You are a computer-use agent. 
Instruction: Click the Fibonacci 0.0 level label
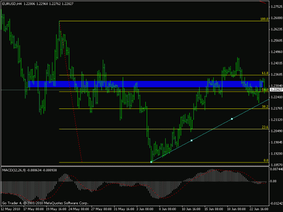[x=266, y=160]
